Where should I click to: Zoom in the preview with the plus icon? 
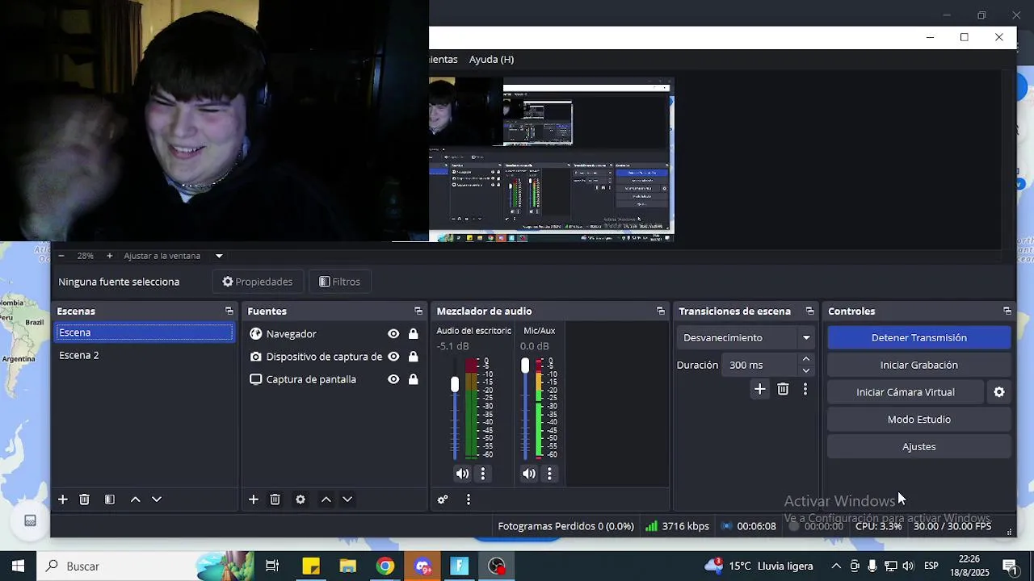[110, 256]
